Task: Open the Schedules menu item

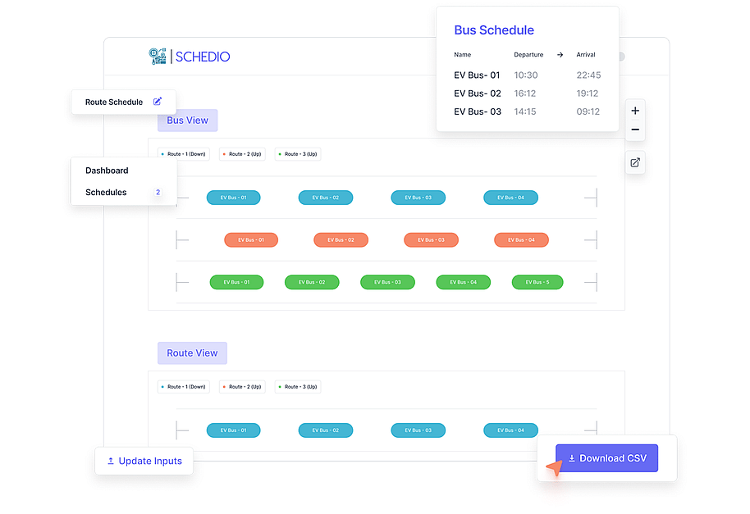Action: coord(106,193)
